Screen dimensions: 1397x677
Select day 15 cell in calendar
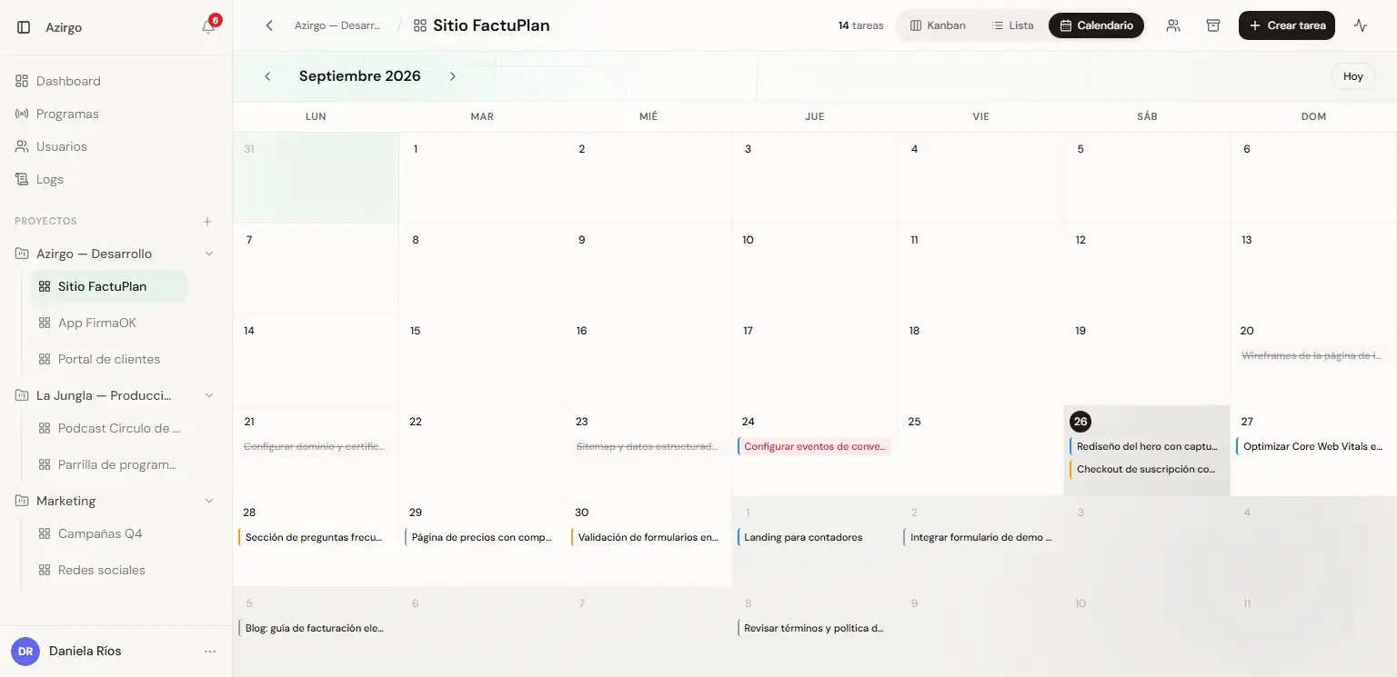481,359
